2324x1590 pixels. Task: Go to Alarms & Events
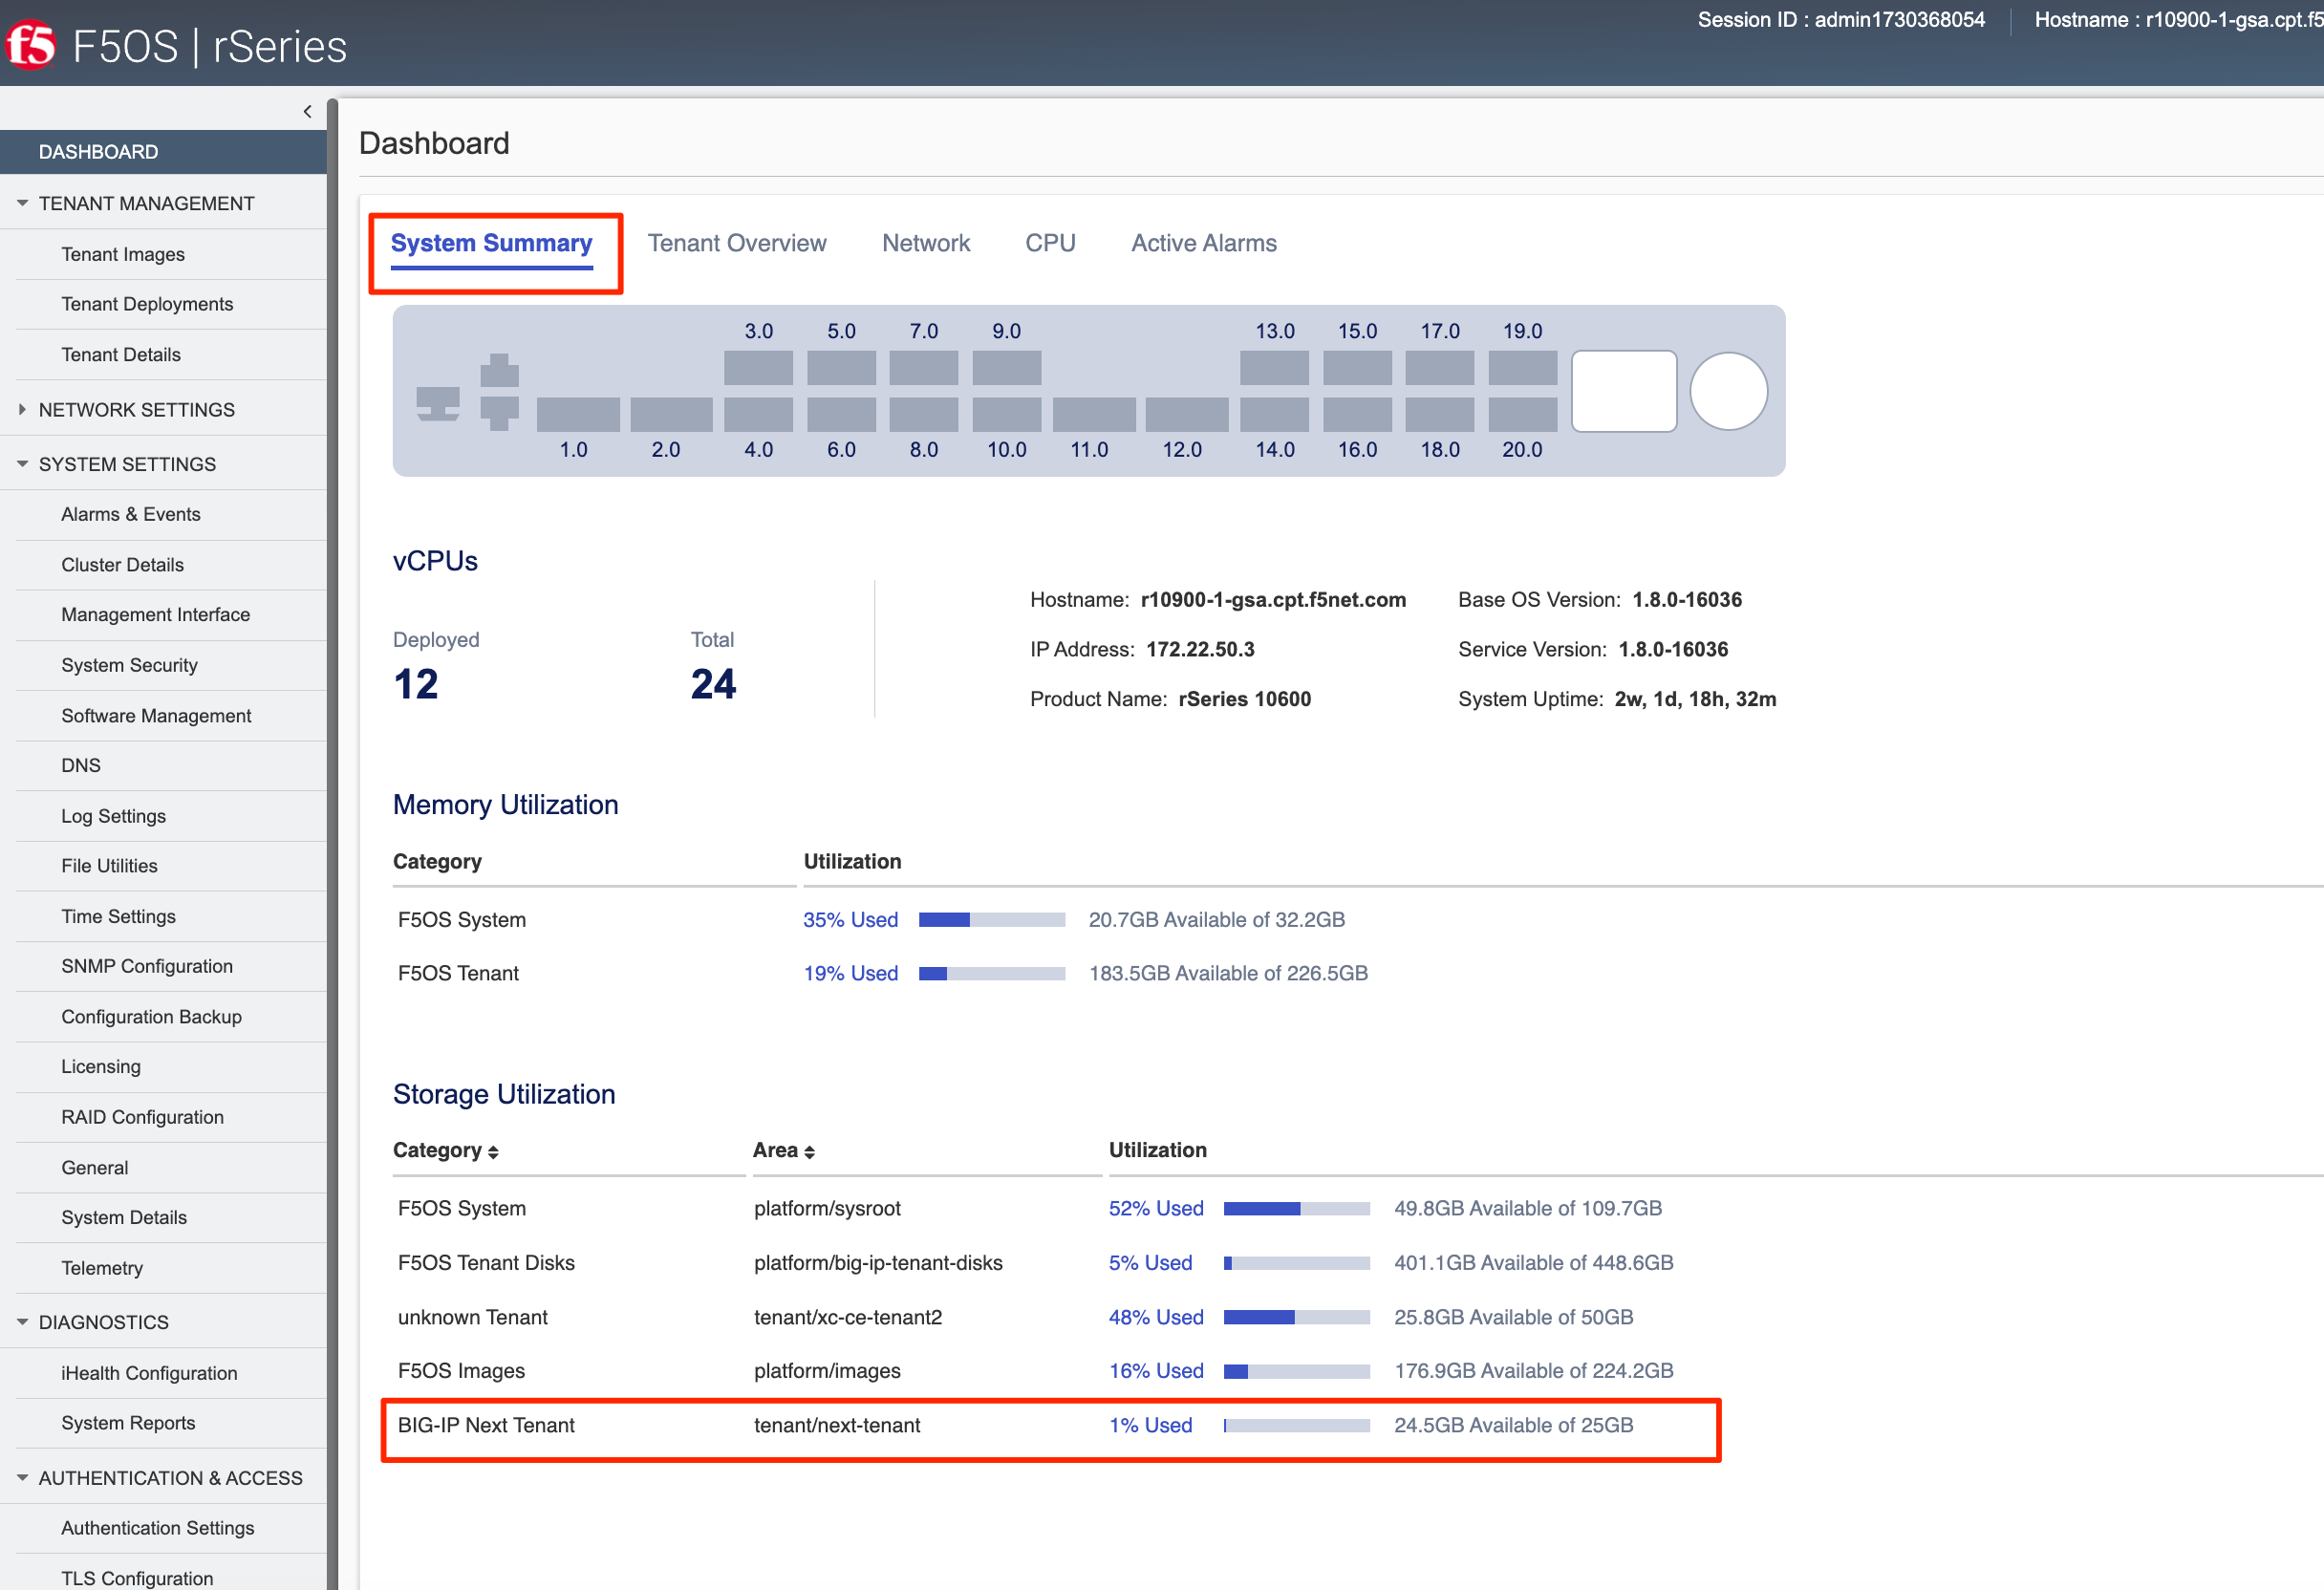[131, 514]
